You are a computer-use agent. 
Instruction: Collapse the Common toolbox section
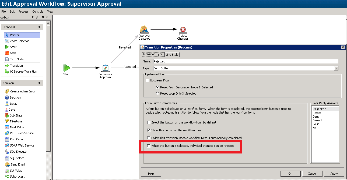(x=39, y=83)
